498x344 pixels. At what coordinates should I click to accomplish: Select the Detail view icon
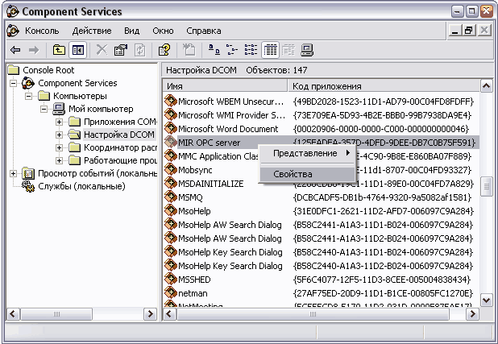click(270, 50)
